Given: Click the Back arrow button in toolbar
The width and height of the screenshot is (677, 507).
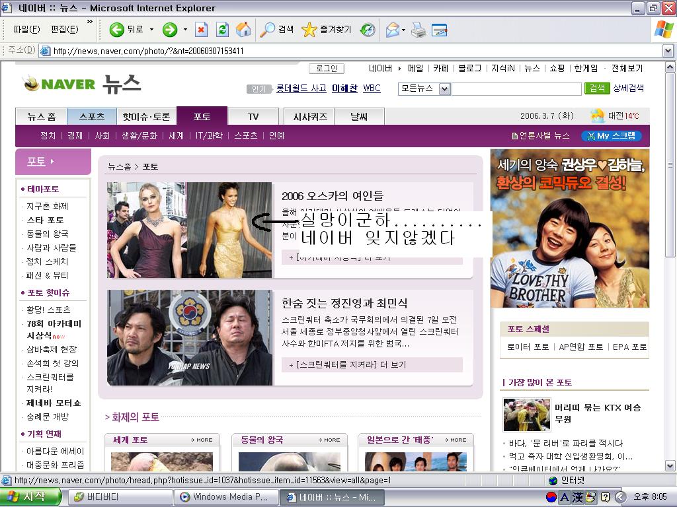Looking at the screenshot, I should click(117, 30).
